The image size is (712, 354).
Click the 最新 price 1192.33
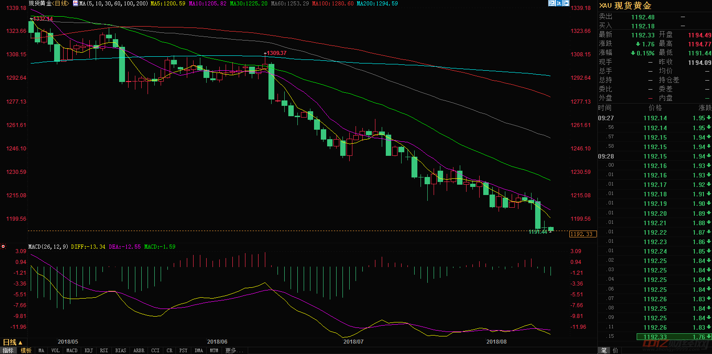pos(643,35)
